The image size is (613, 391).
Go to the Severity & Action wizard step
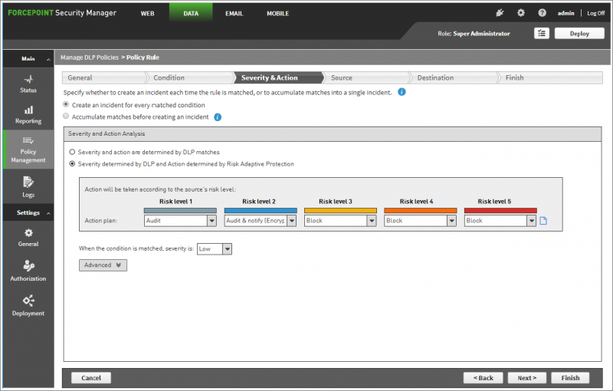278,77
